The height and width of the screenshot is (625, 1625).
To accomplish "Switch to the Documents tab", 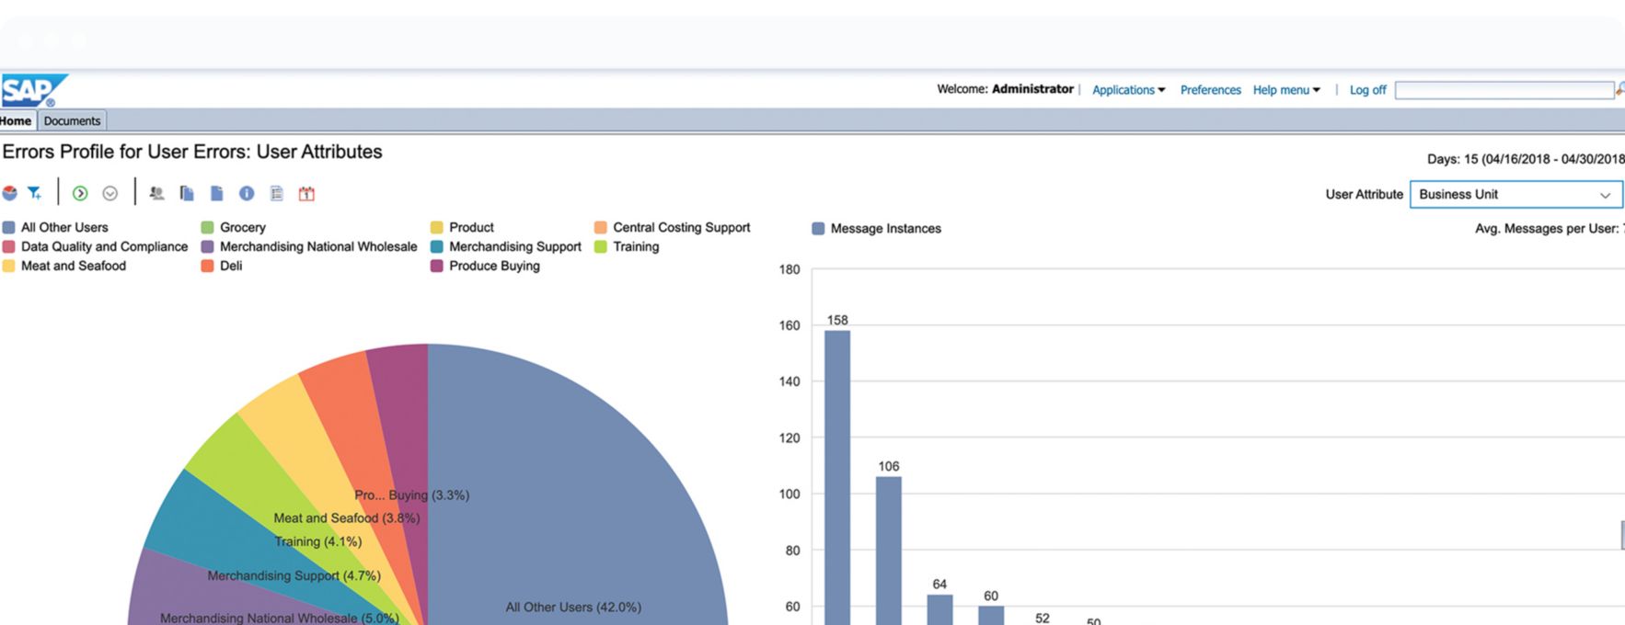I will click(72, 120).
